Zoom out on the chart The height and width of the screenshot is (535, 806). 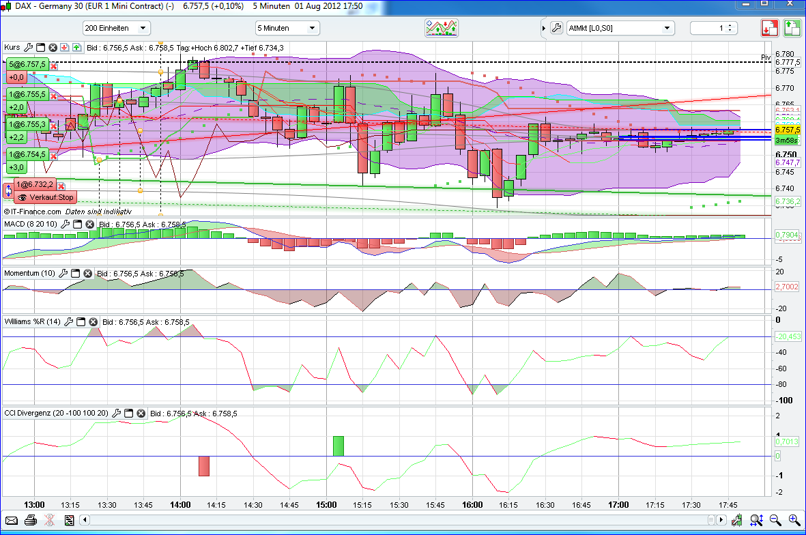pyautogui.click(x=775, y=520)
